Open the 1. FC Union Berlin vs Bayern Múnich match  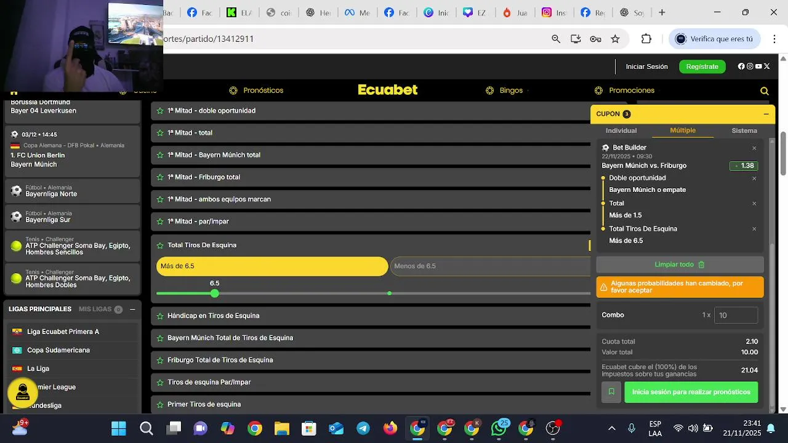(73, 151)
